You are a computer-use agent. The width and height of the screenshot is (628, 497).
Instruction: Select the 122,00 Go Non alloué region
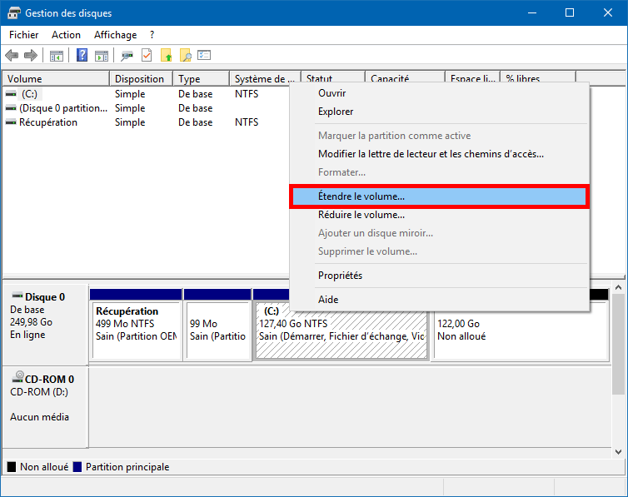[521, 331]
